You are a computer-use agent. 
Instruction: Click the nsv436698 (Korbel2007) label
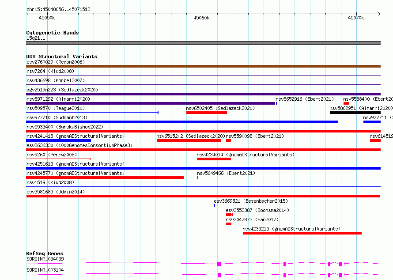coord(56,80)
